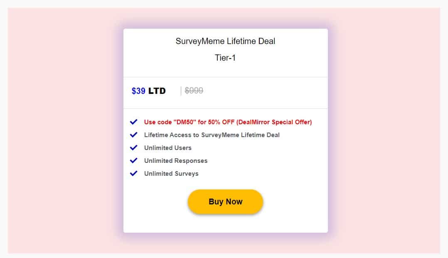Click the Unlimited Surveys feature text
The height and width of the screenshot is (258, 448).
coord(171,173)
